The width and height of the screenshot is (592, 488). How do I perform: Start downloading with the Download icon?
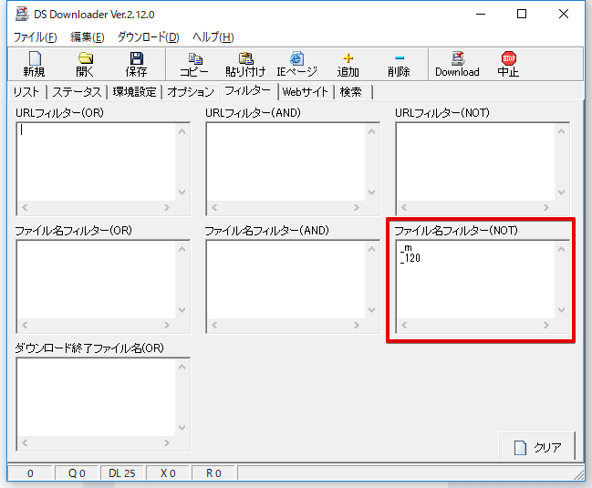[x=457, y=58]
